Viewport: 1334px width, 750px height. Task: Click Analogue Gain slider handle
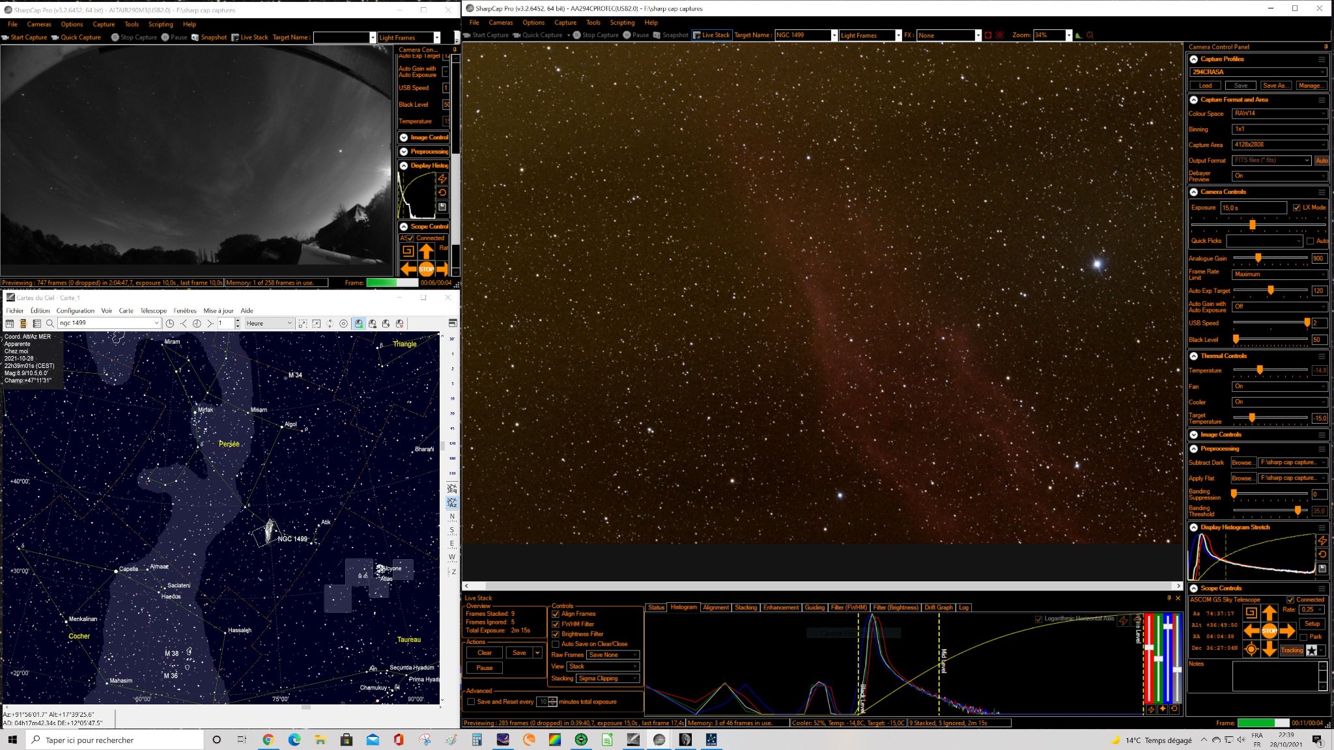point(1258,258)
